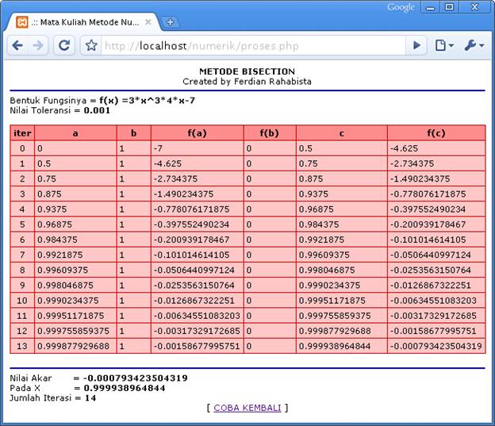Close the Mata Kuliah Metode tab
The width and height of the screenshot is (495, 426).
click(x=148, y=22)
